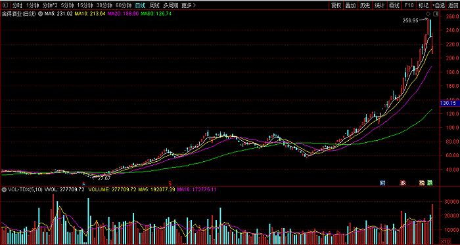Click the green MA60: 126.74 label

[156, 14]
